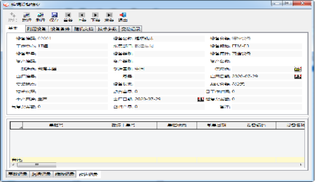Click the ABC classification field
Viewport: 315px width, 182px height.
pyautogui.click(x=267, y=84)
